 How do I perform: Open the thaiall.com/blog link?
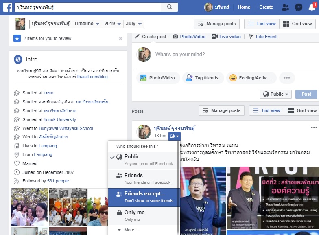pos(92,76)
